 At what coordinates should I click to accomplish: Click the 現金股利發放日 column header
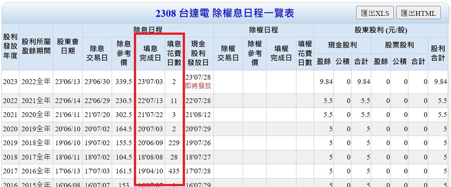[199, 53]
